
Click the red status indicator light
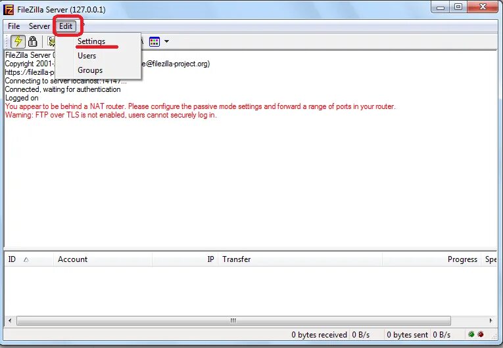pyautogui.click(x=481, y=335)
